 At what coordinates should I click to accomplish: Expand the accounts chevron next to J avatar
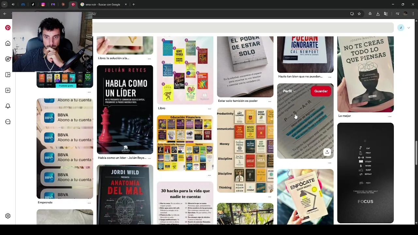(x=409, y=28)
